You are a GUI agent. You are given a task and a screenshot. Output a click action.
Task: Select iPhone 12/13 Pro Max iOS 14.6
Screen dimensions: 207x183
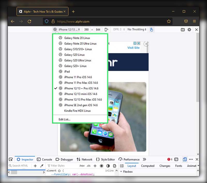[x=80, y=100]
